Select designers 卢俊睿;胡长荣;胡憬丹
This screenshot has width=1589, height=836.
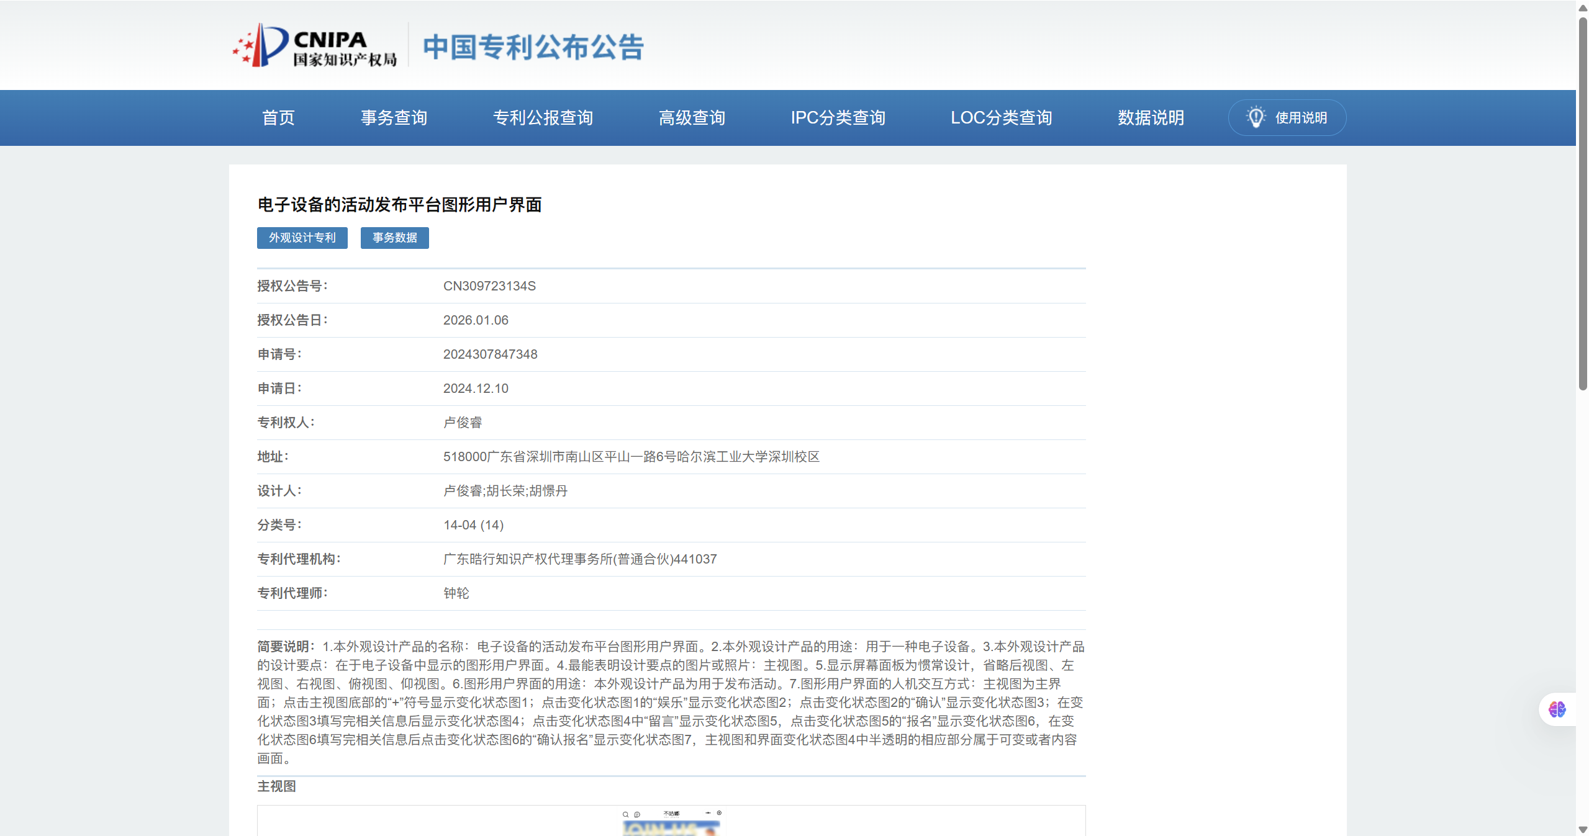[505, 491]
